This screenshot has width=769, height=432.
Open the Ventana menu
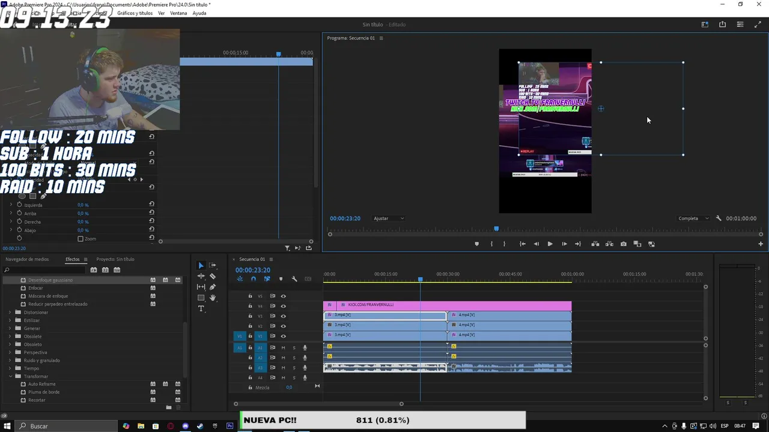click(178, 13)
